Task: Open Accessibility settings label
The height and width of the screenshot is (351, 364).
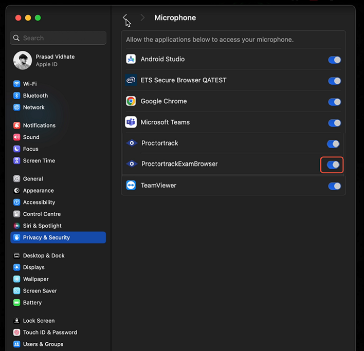Action: click(39, 202)
